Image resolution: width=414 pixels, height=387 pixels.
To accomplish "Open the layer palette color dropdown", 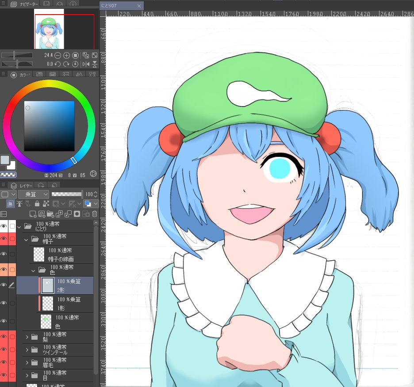I will point(8,194).
